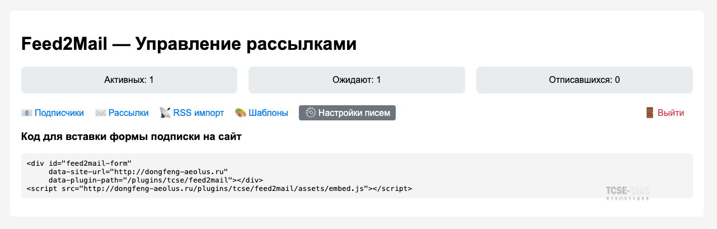Go to the Рассылки section
The width and height of the screenshot is (717, 229).
[x=129, y=113]
